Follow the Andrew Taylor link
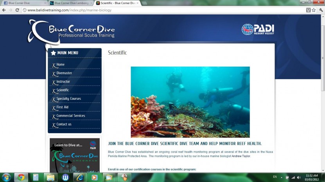Viewport: 325px width, 182px height. pos(241,156)
